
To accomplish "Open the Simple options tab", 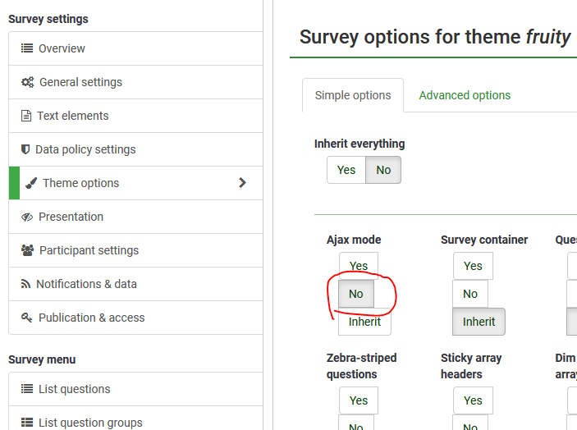I will pos(353,95).
